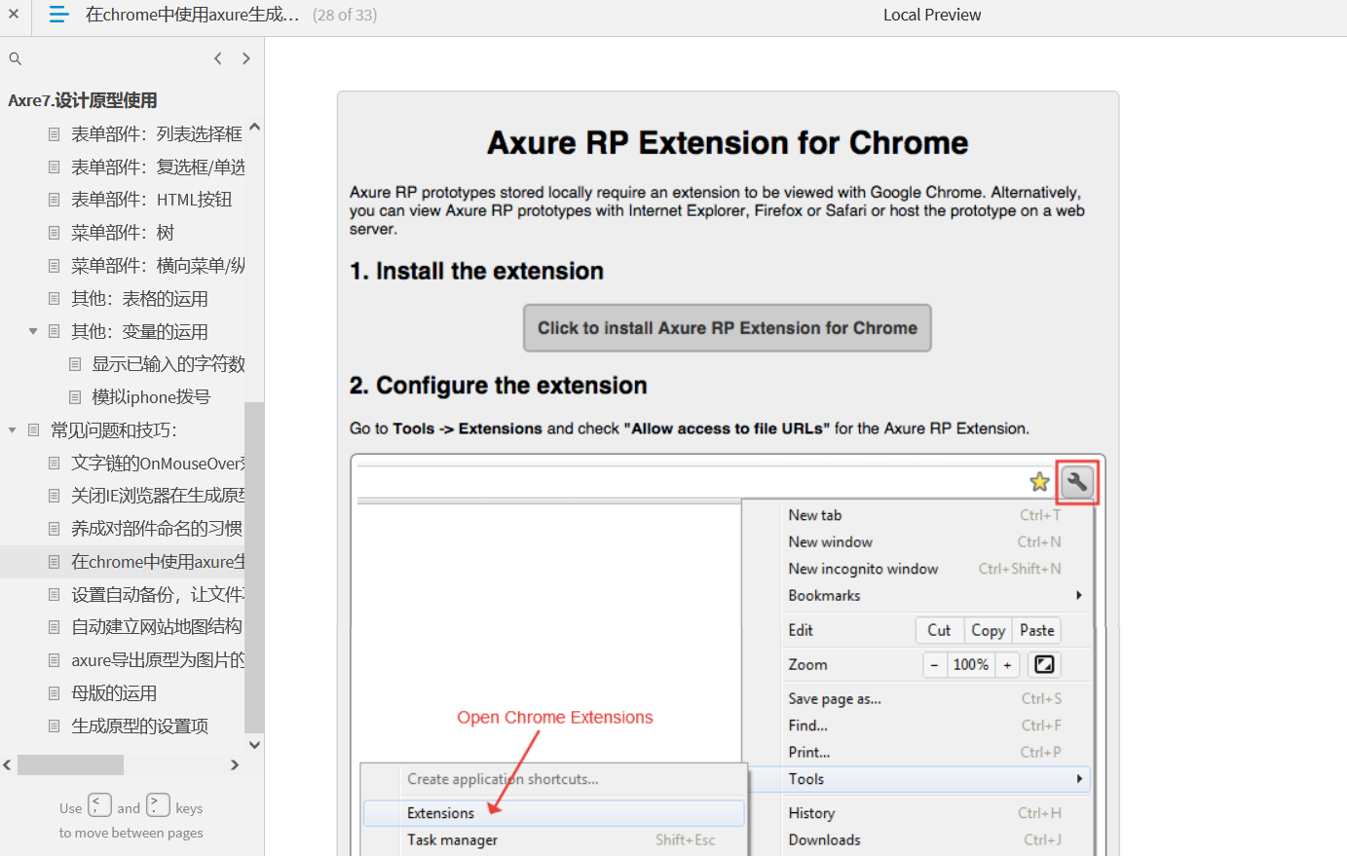Viewport: 1347px width, 856px height.
Task: Click the sidebar horizontal scroll left arrow
Action: pos(8,765)
